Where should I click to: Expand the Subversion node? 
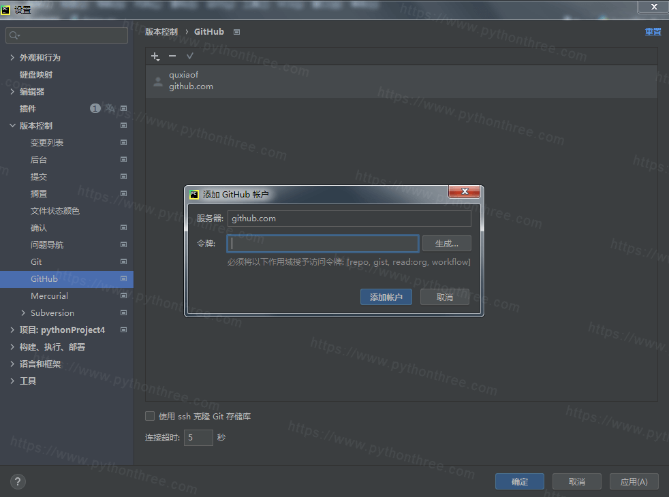pos(23,313)
